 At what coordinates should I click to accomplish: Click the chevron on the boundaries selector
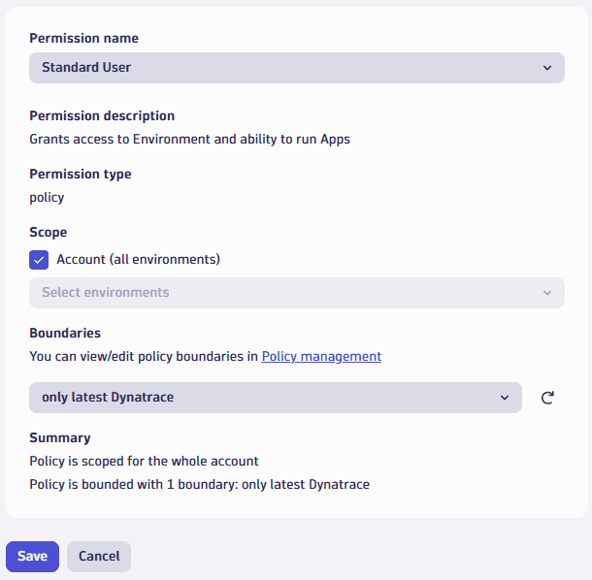(505, 398)
